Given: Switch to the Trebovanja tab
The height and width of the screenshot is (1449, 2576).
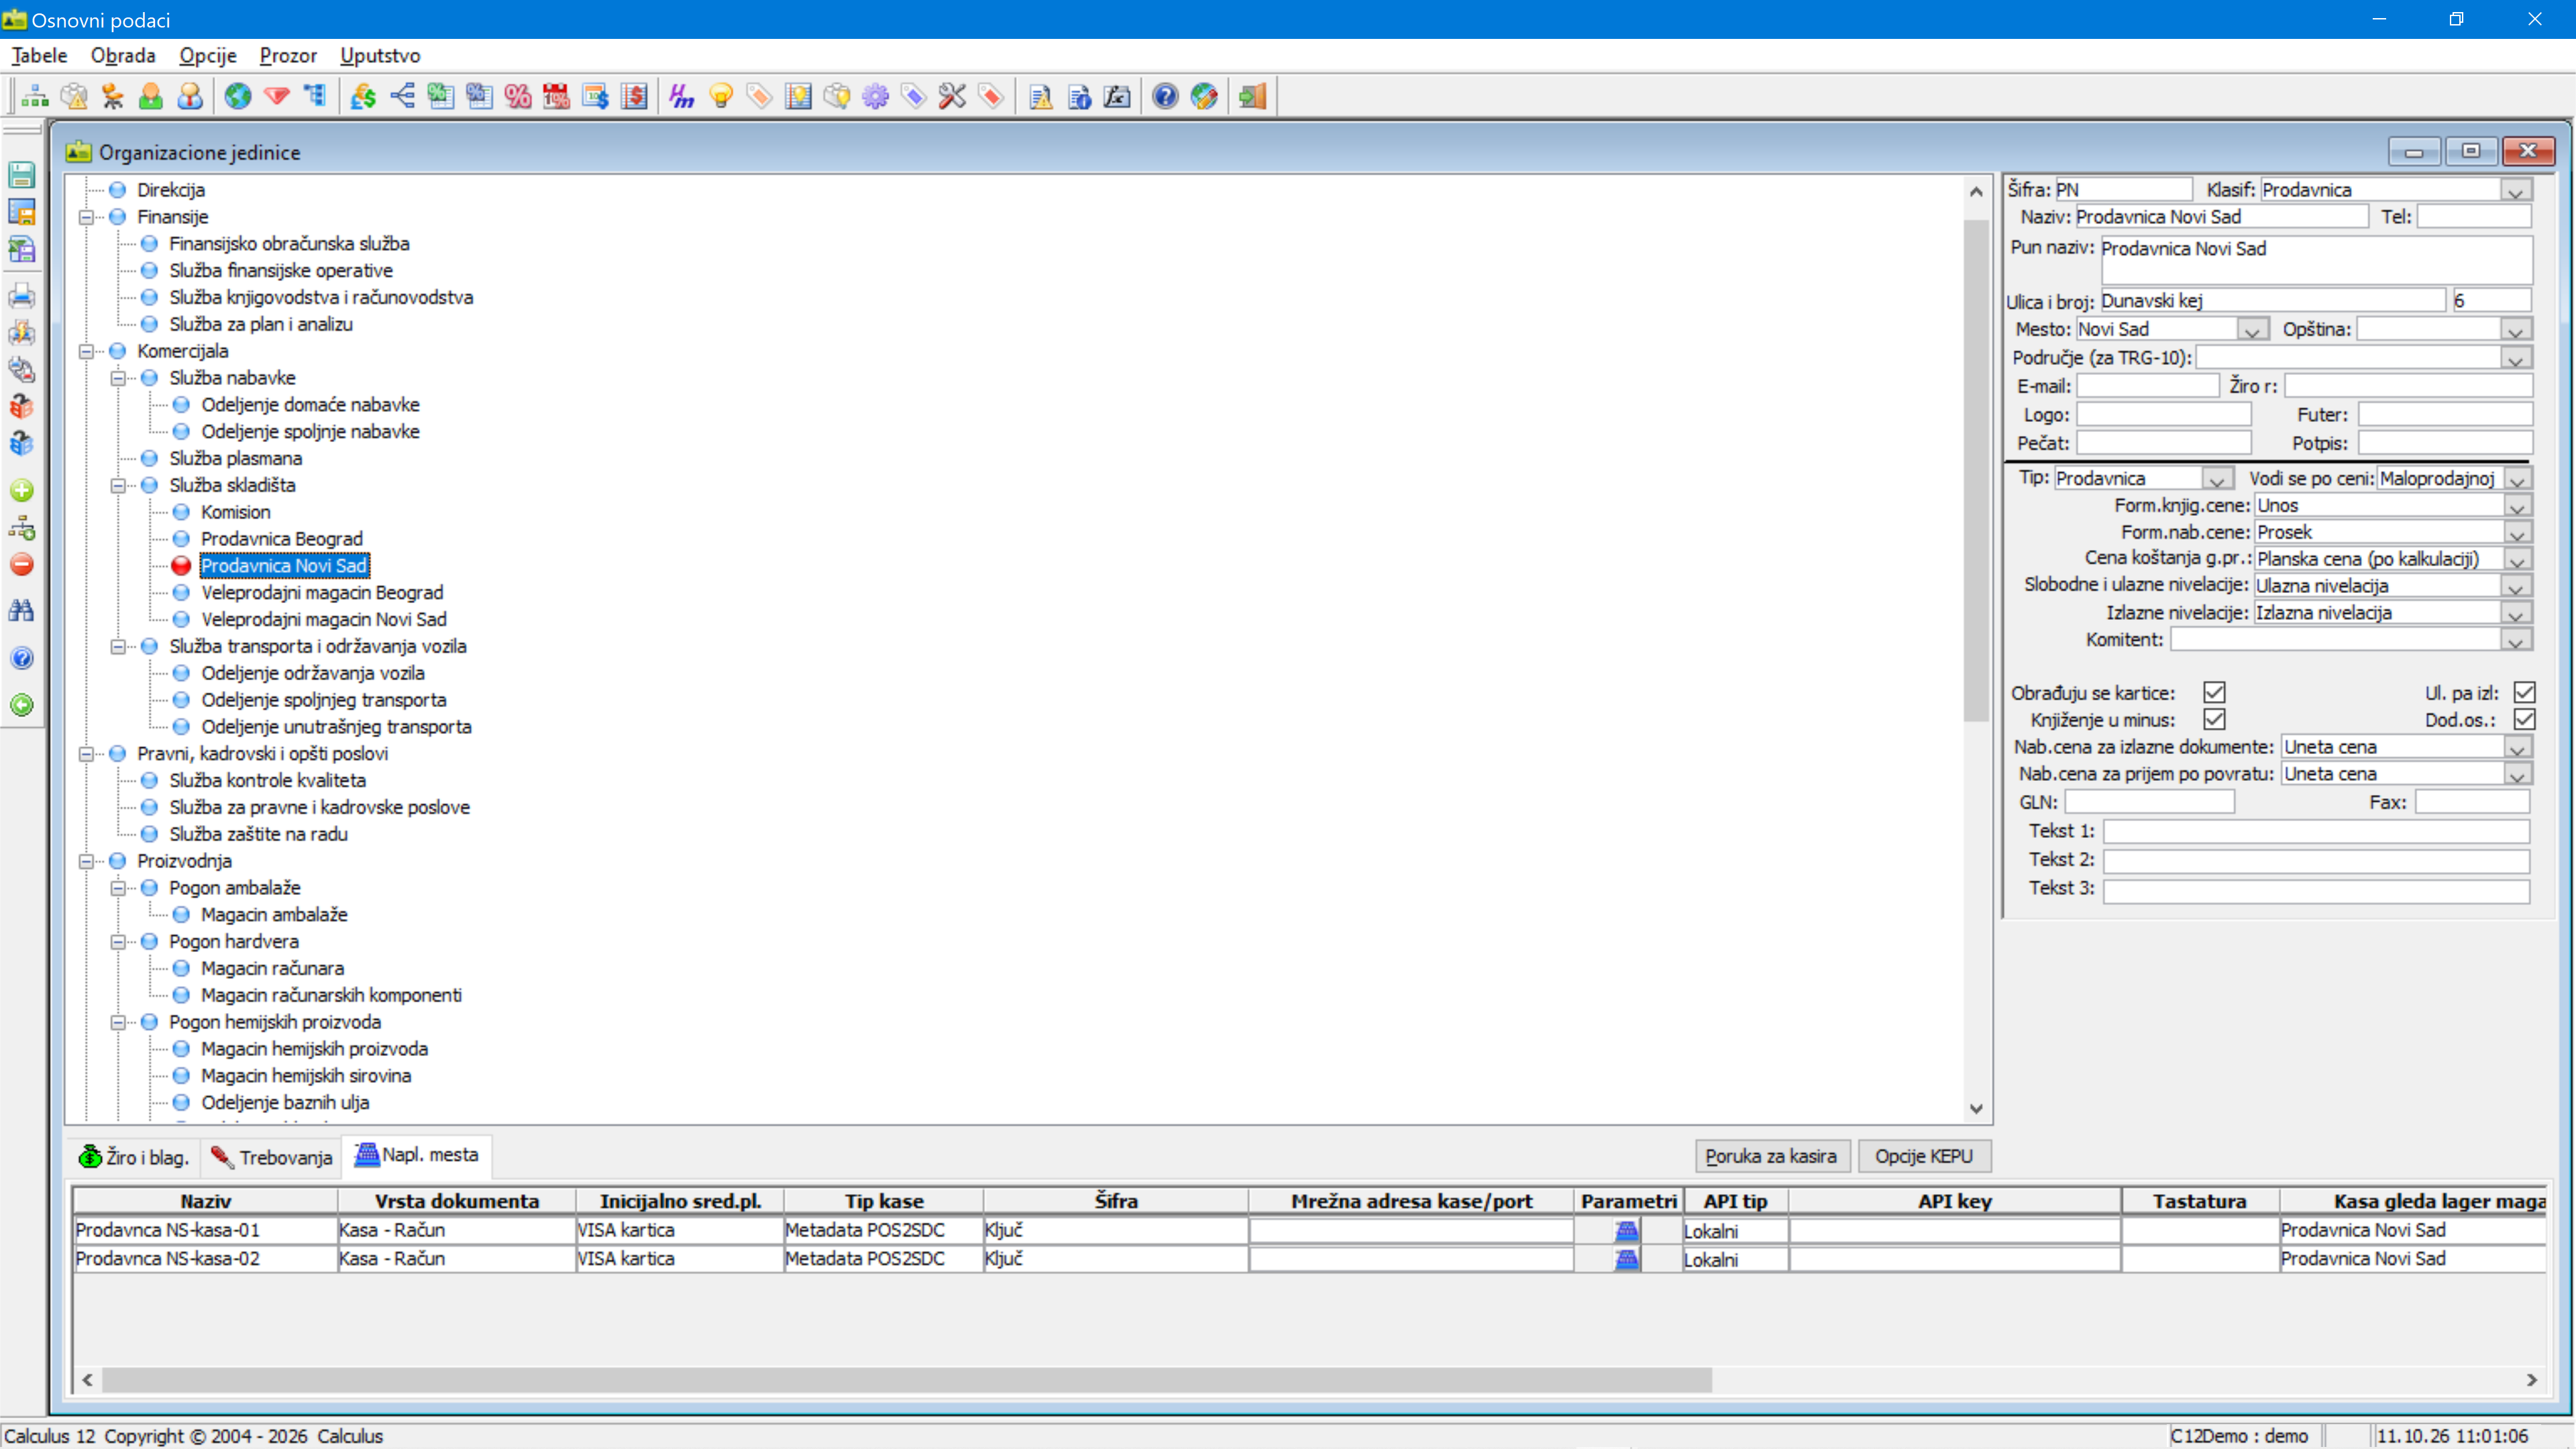Looking at the screenshot, I should click(272, 1157).
